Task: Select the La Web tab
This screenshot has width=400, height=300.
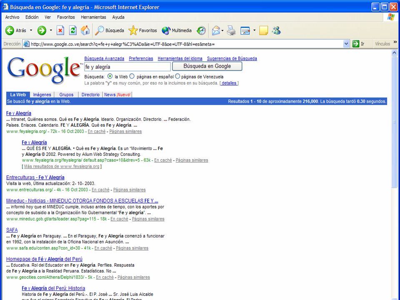Action: tap(18, 95)
